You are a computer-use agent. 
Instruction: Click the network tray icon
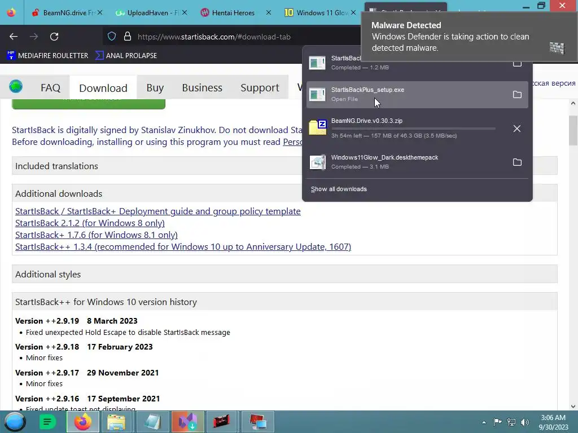point(511,422)
